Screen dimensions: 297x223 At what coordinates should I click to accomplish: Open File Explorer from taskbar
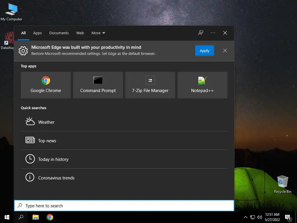pyautogui.click(x=35, y=217)
